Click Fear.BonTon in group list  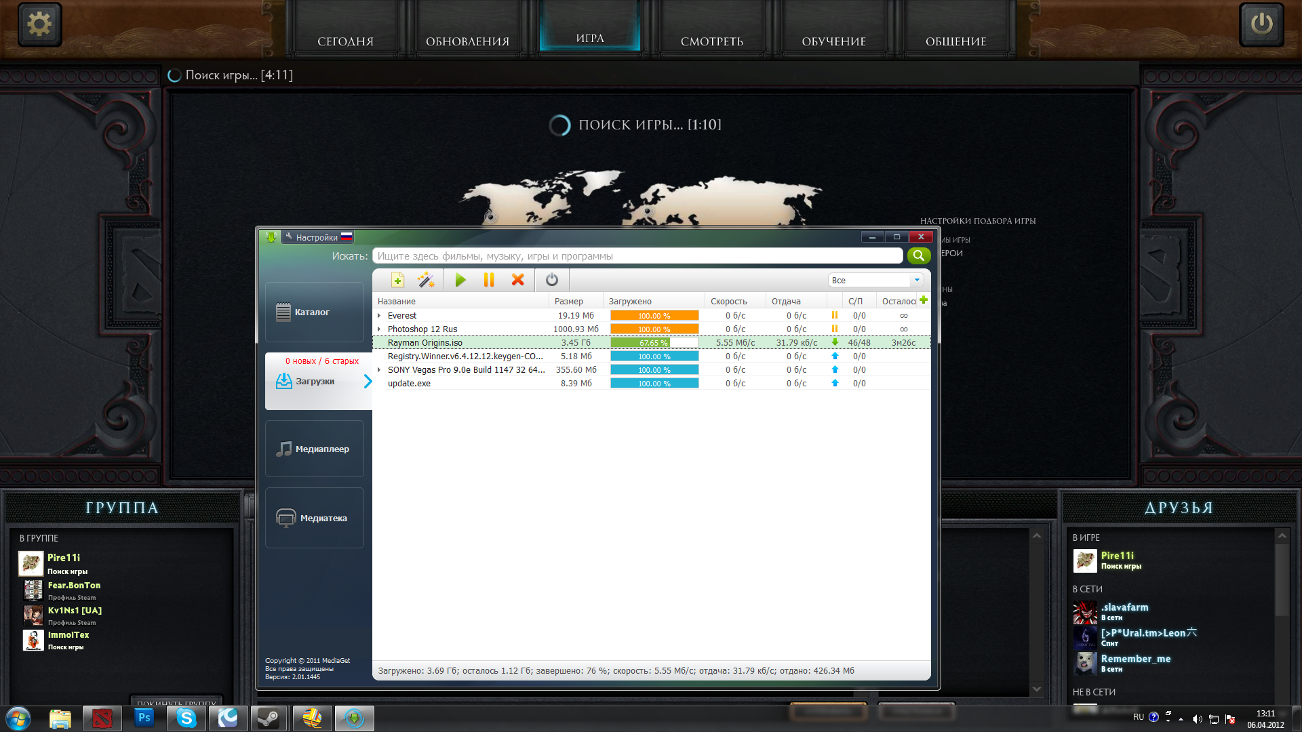74,586
